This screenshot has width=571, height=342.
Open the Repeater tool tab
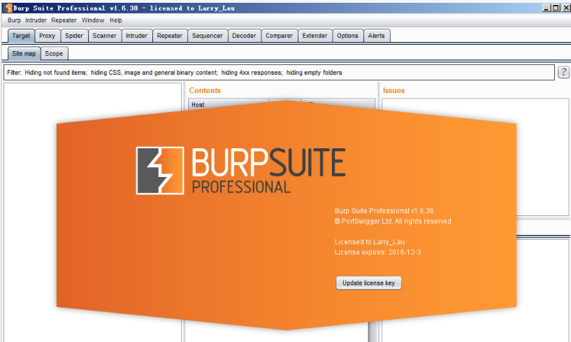(170, 36)
